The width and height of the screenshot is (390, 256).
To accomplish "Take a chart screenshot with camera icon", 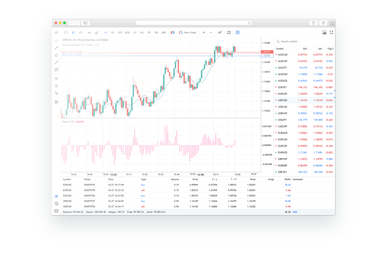I will click(x=324, y=32).
